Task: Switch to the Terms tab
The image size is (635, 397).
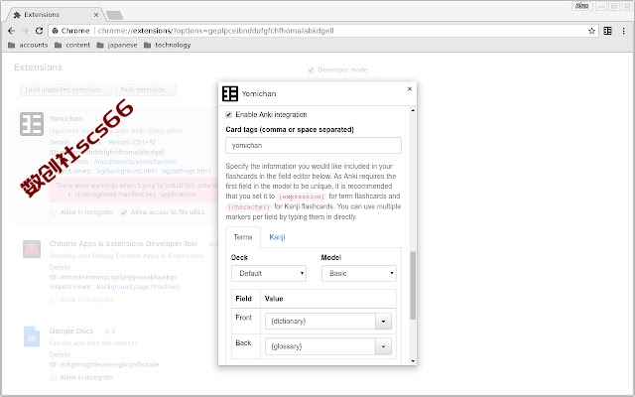Action: pos(243,237)
